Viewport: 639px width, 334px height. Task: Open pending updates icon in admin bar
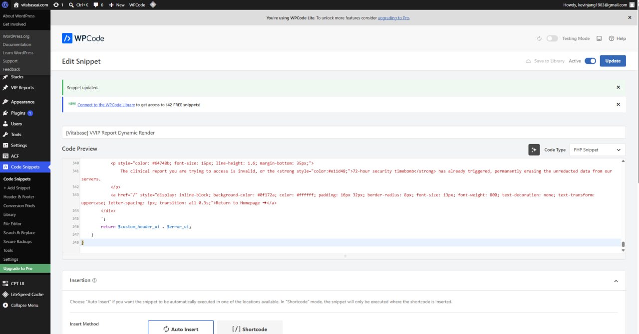point(58,4)
